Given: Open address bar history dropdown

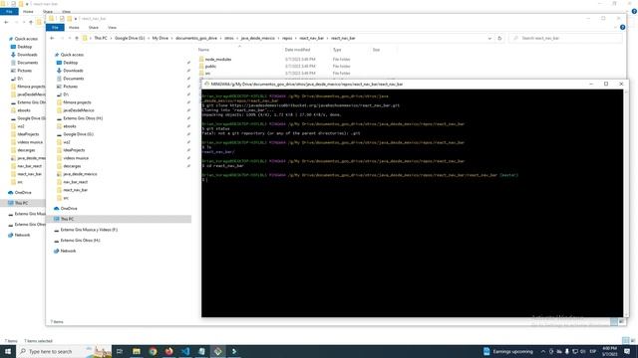Looking at the screenshot, I should 489,38.
